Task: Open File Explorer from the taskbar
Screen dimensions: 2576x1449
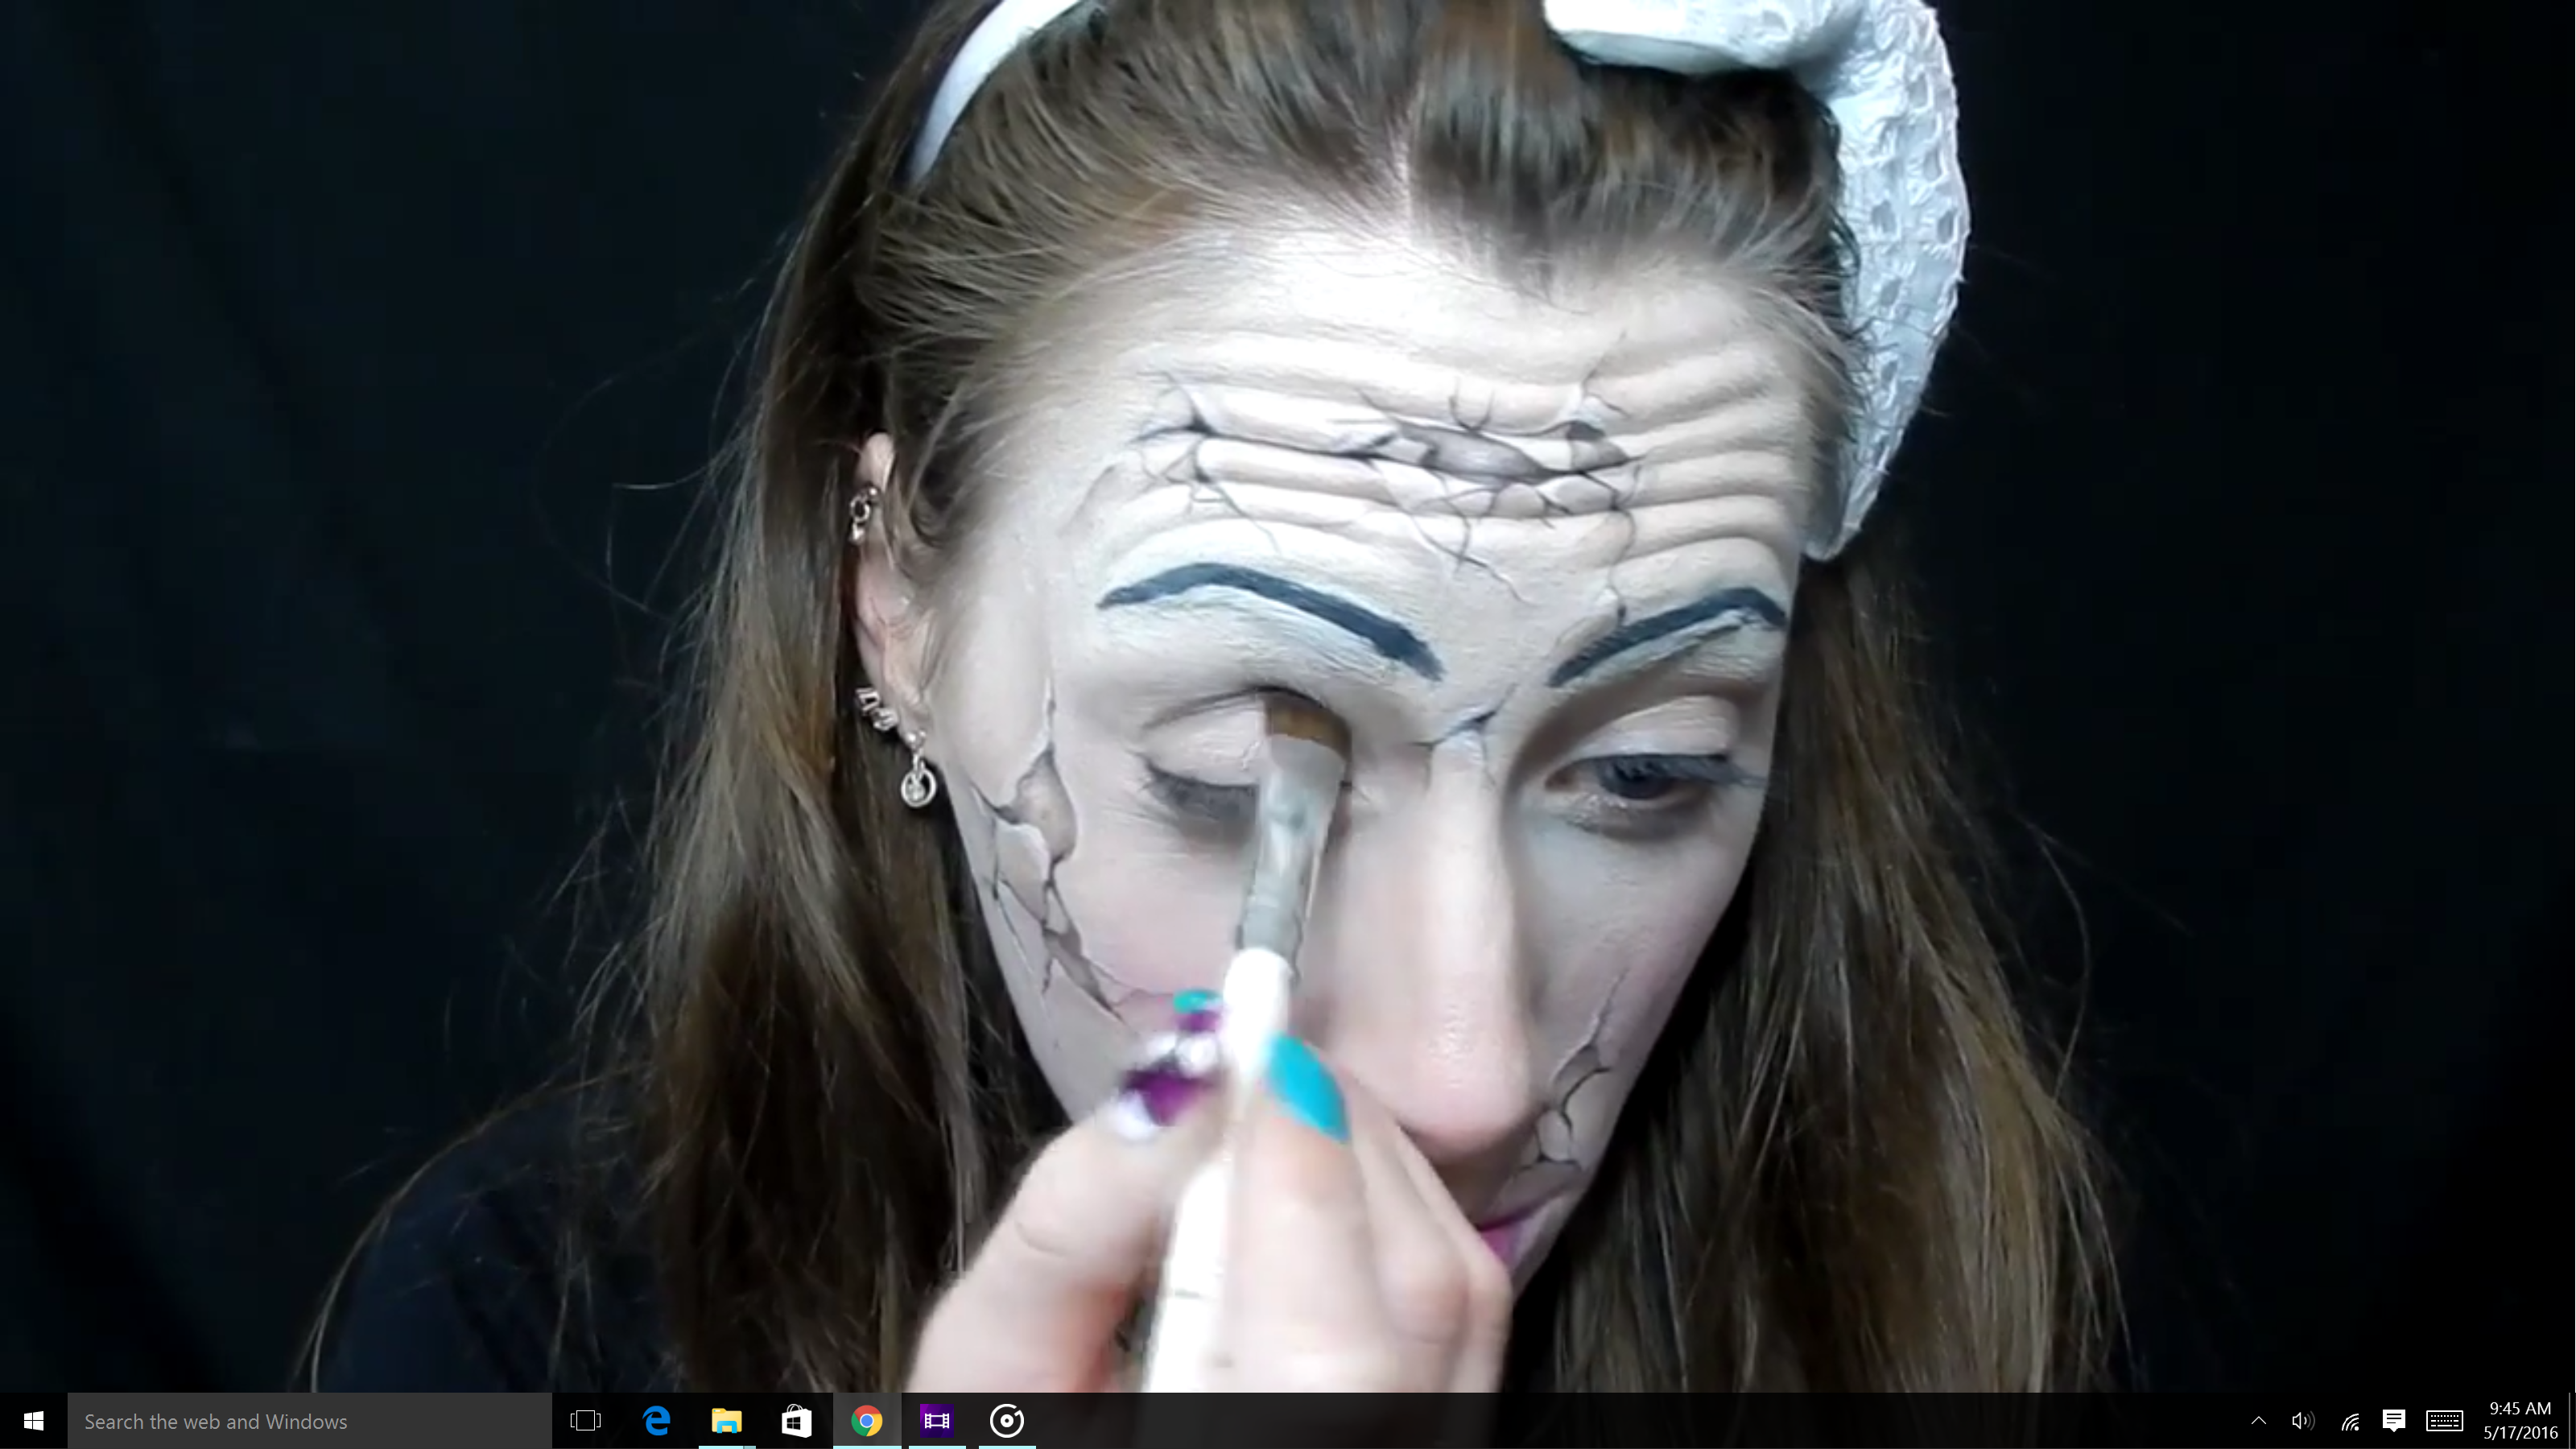Action: coord(726,1421)
